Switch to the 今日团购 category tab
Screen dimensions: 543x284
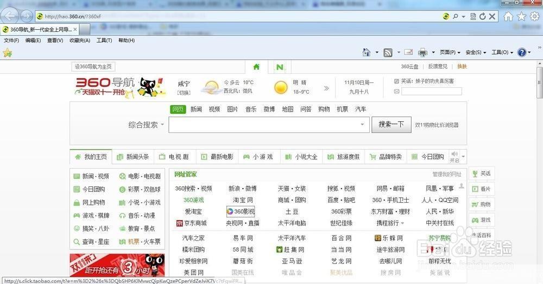click(428, 157)
